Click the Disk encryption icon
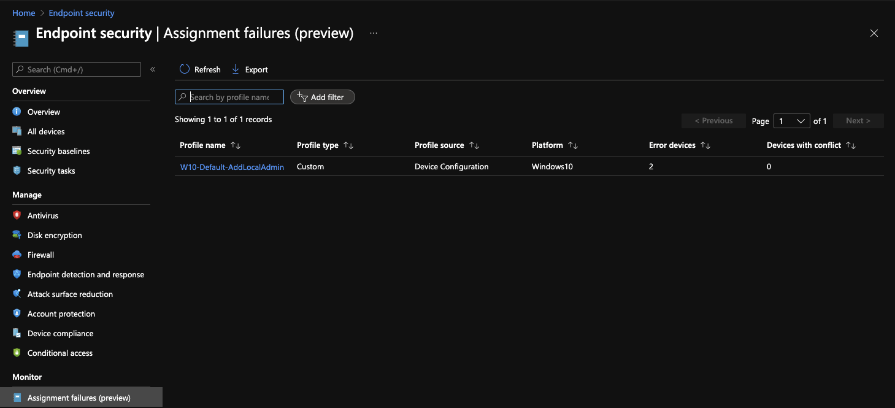895x408 pixels. click(x=17, y=235)
